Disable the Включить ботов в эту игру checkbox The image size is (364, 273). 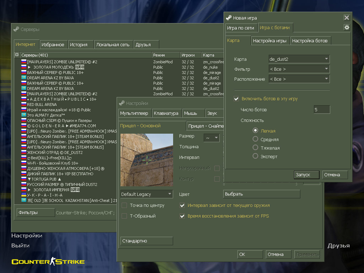(x=236, y=98)
